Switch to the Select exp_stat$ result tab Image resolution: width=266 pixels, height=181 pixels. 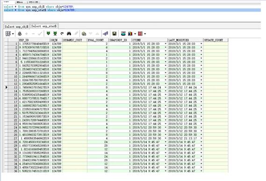[44, 26]
